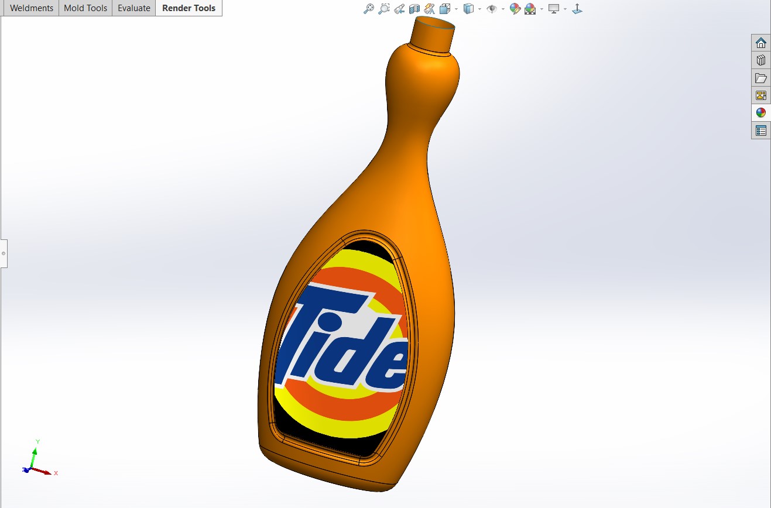771x508 pixels.
Task: Open the Weldments tab
Action: point(32,8)
